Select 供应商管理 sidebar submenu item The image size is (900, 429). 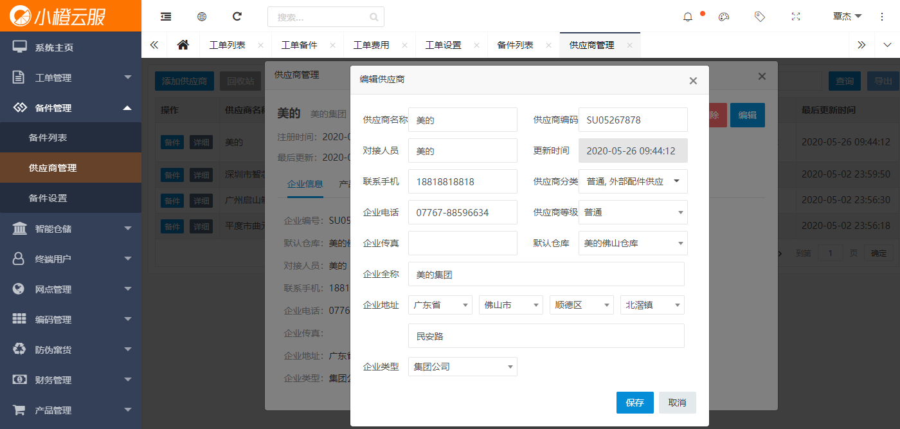point(71,168)
